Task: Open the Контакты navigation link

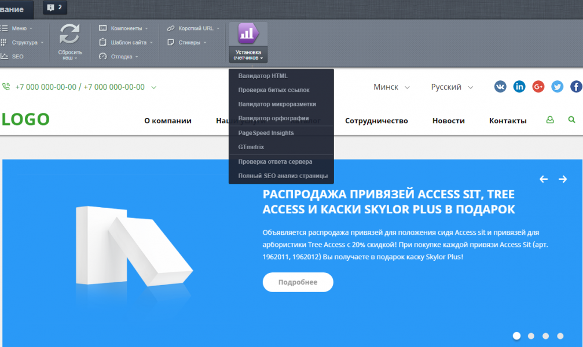Action: click(508, 121)
